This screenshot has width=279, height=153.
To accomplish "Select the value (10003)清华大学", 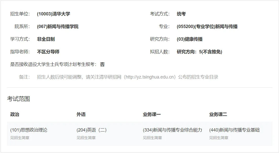I will pyautogui.click(x=54, y=14).
